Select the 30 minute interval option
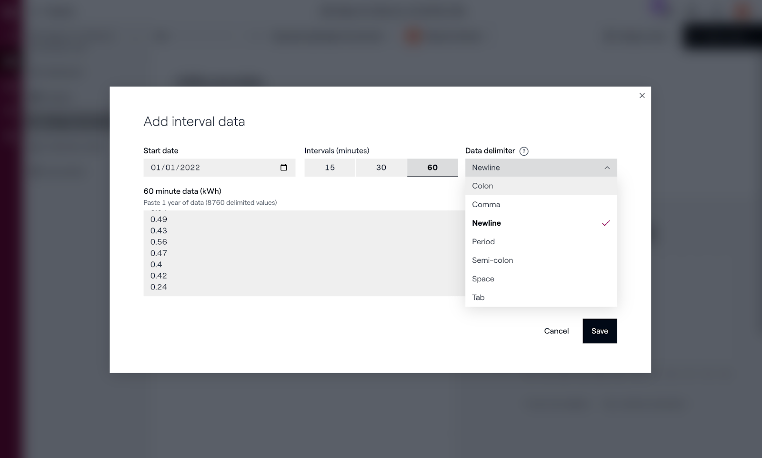The width and height of the screenshot is (762, 458). coord(381,168)
